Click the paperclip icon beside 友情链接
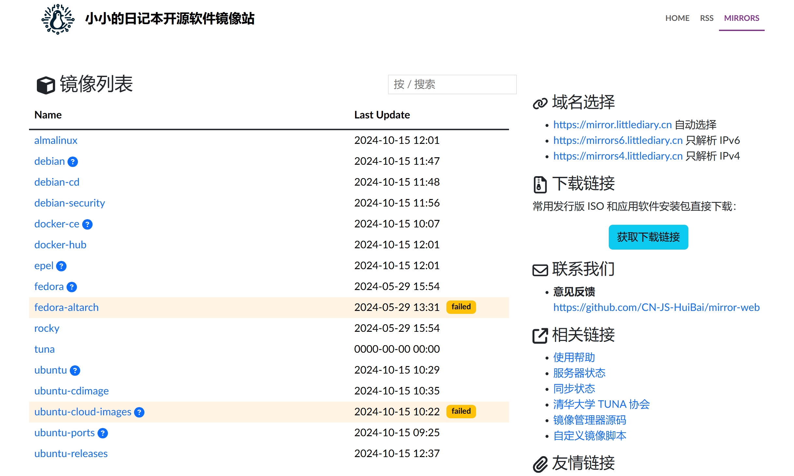Image resolution: width=794 pixels, height=476 pixels. [540, 464]
